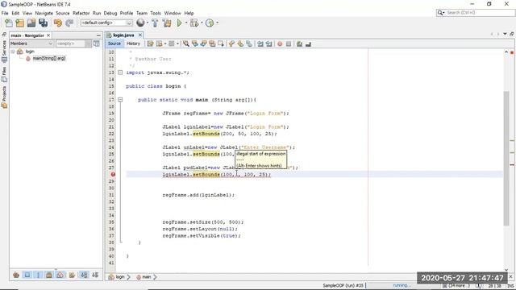Select main(String[] arg) in Navigator

pos(48,58)
